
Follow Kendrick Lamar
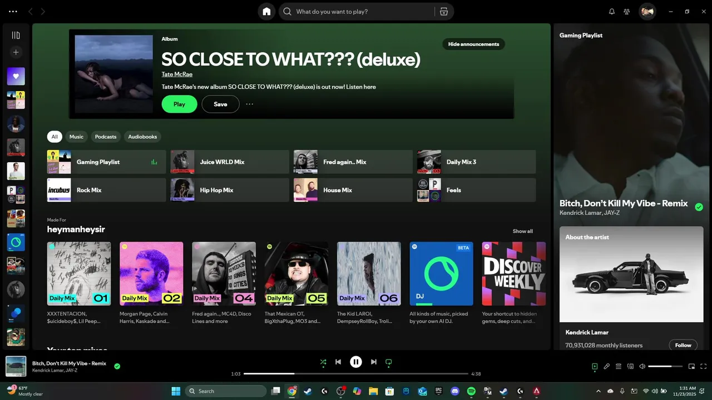pyautogui.click(x=683, y=345)
